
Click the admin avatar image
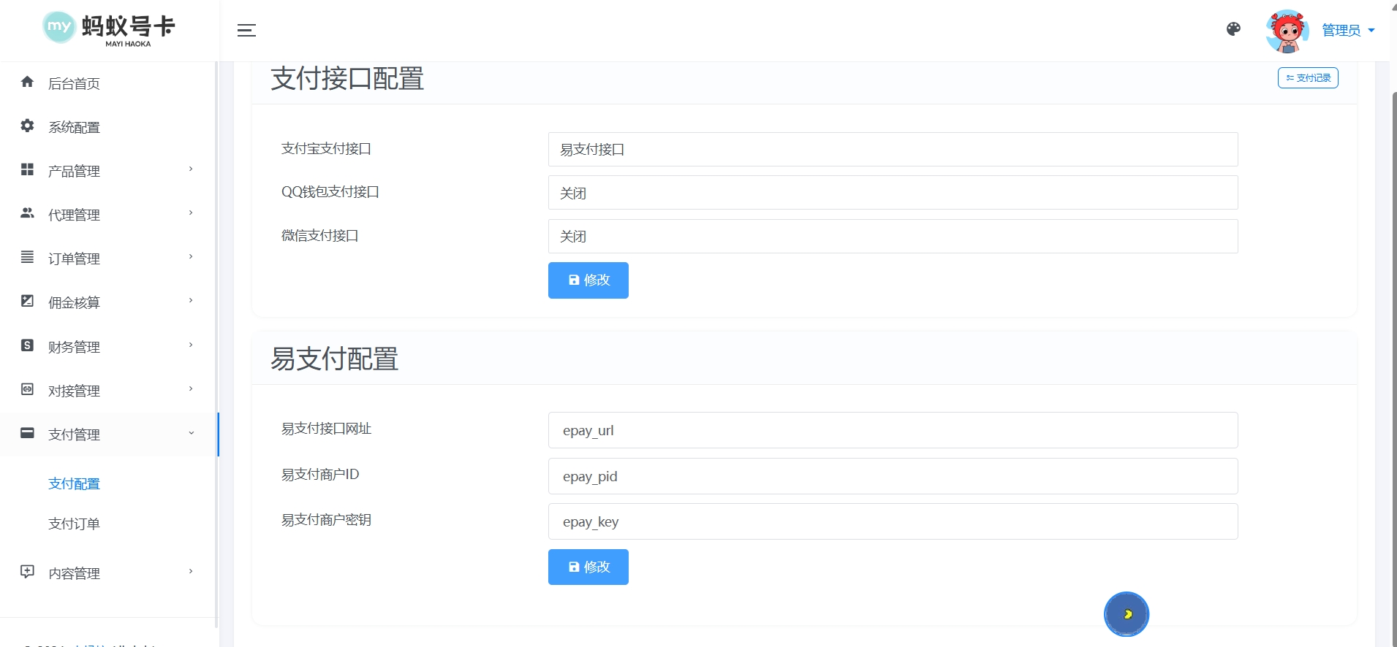pos(1287,31)
